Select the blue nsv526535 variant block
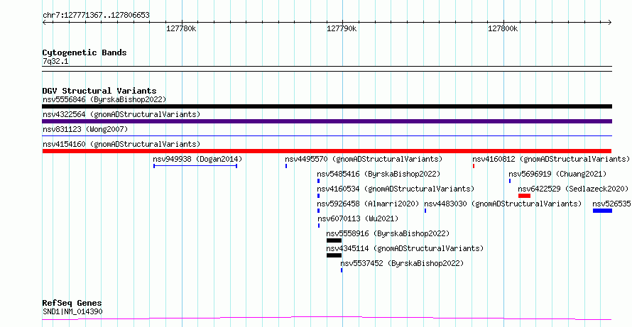 603,211
